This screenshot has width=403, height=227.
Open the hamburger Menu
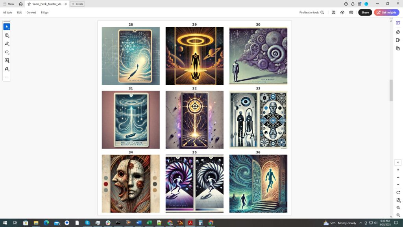(x=8, y=4)
